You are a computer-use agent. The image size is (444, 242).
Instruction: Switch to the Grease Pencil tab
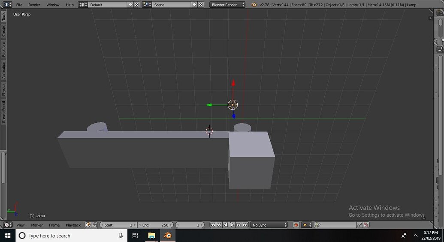click(3, 112)
